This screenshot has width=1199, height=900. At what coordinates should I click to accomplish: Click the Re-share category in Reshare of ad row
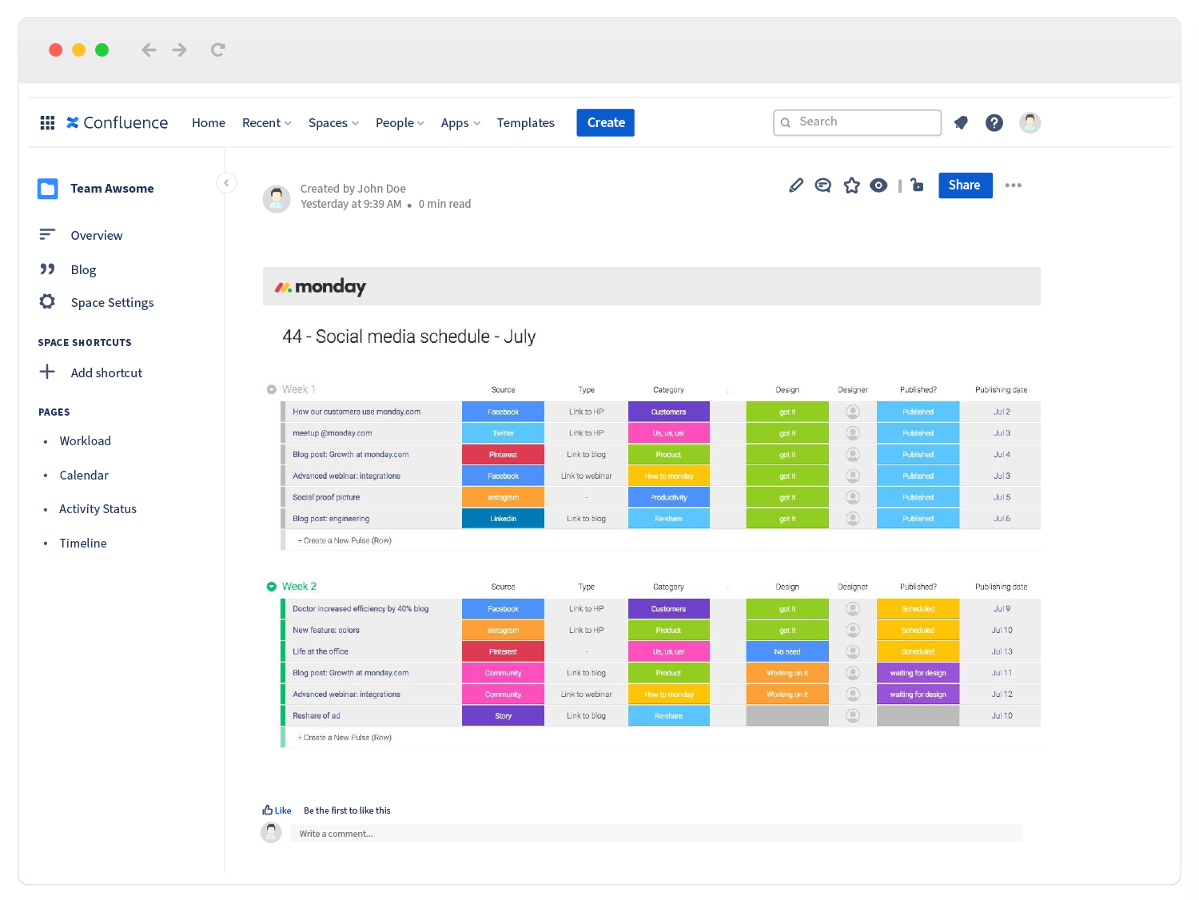(x=668, y=716)
